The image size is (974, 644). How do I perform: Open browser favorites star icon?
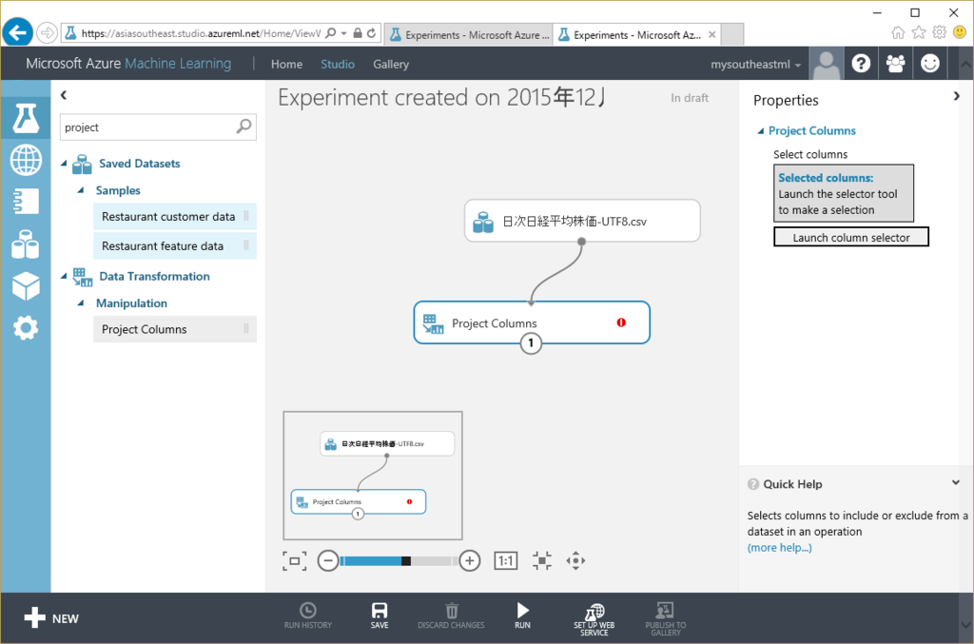click(919, 32)
